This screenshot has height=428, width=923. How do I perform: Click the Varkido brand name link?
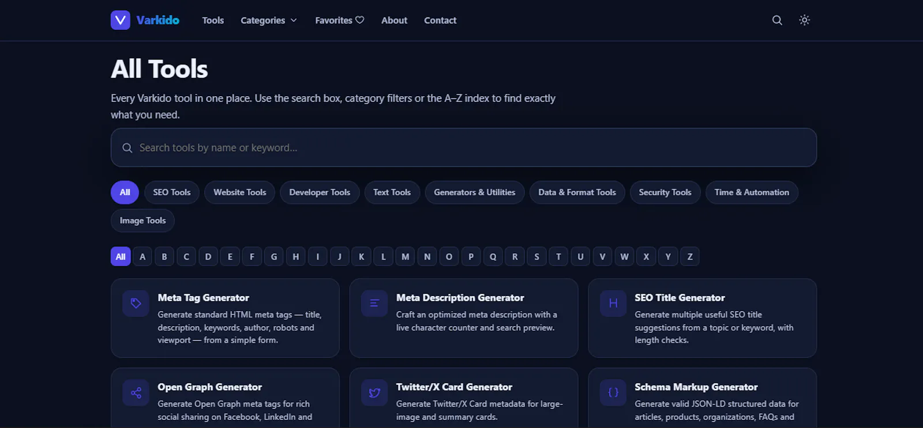point(158,20)
